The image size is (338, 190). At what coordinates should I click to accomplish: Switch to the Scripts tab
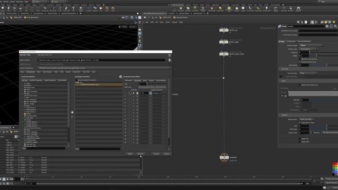click(68, 72)
